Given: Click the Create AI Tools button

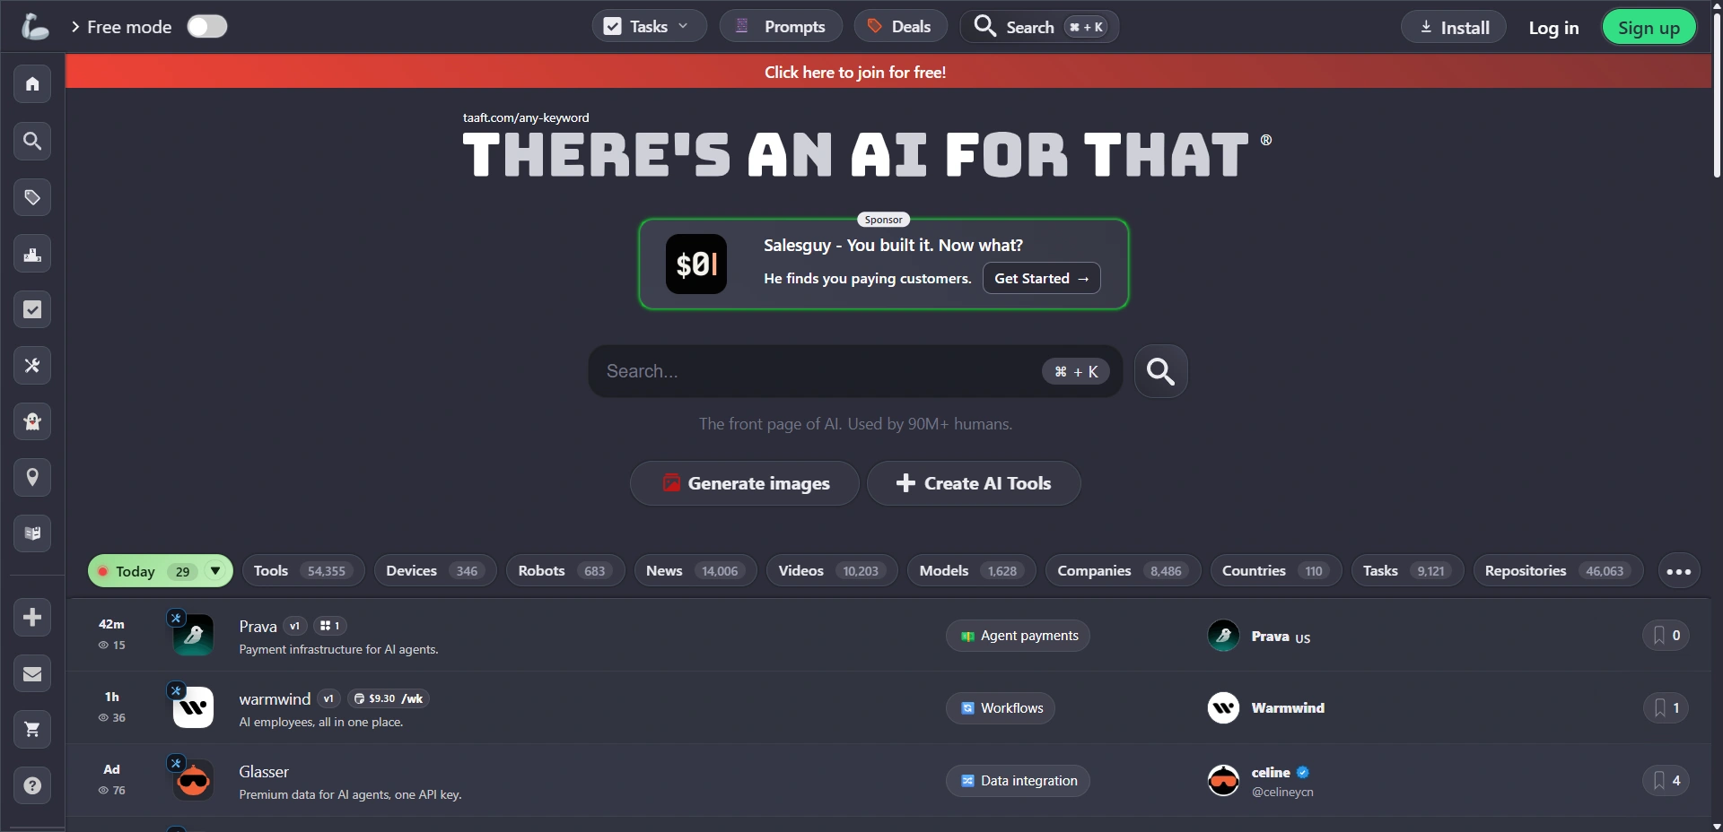Looking at the screenshot, I should click(x=974, y=483).
